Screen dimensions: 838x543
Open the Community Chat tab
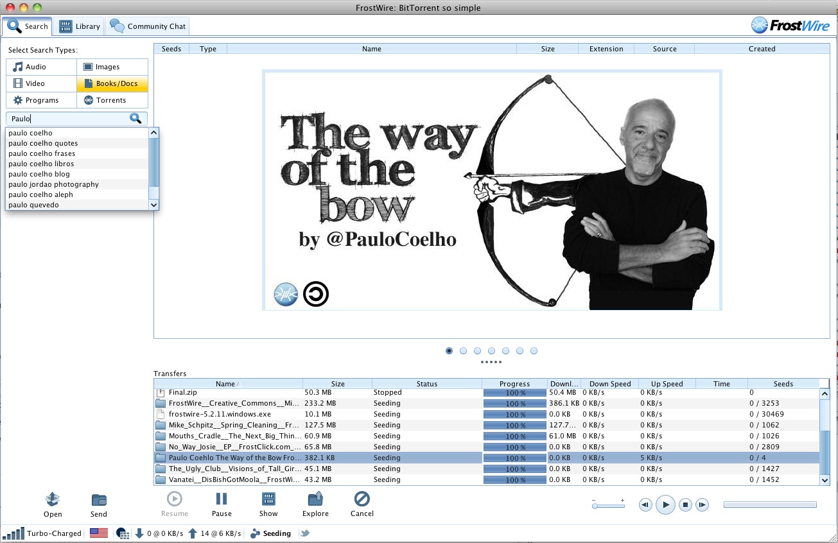click(148, 26)
